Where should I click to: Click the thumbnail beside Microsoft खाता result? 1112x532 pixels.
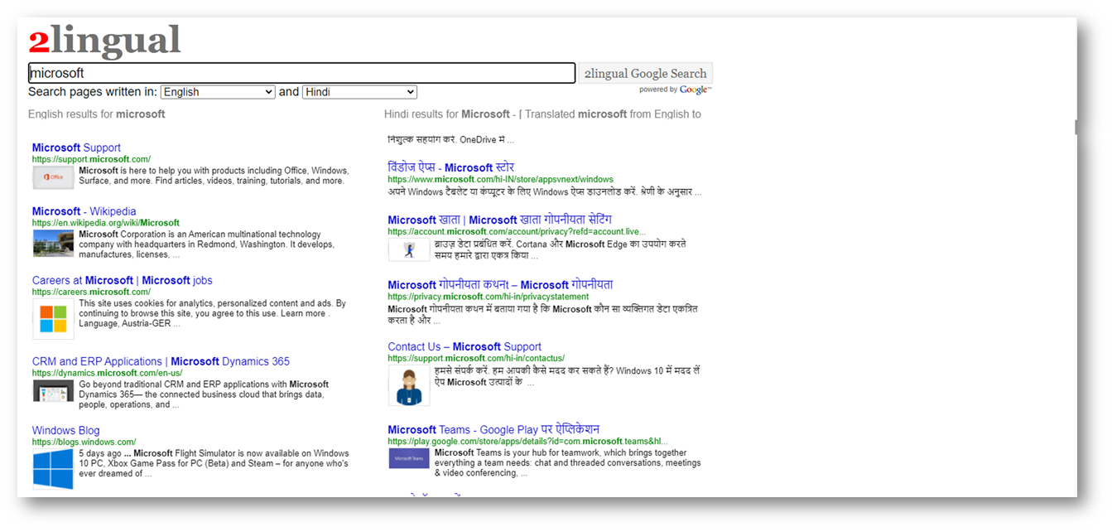click(x=408, y=249)
